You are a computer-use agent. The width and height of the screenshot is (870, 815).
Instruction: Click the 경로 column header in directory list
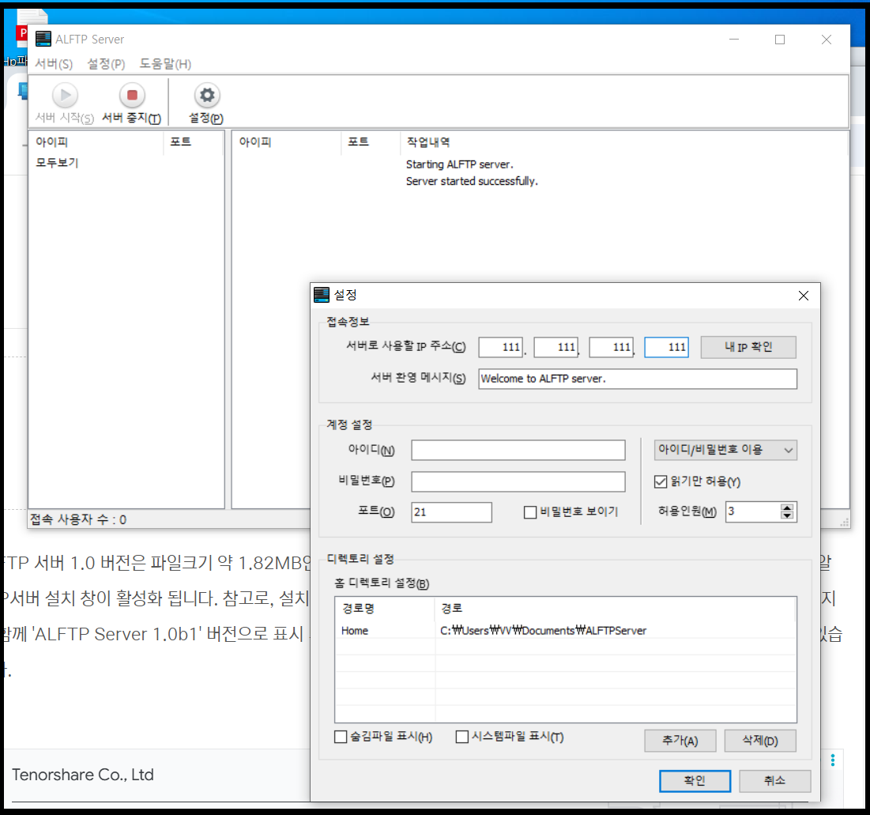point(616,609)
